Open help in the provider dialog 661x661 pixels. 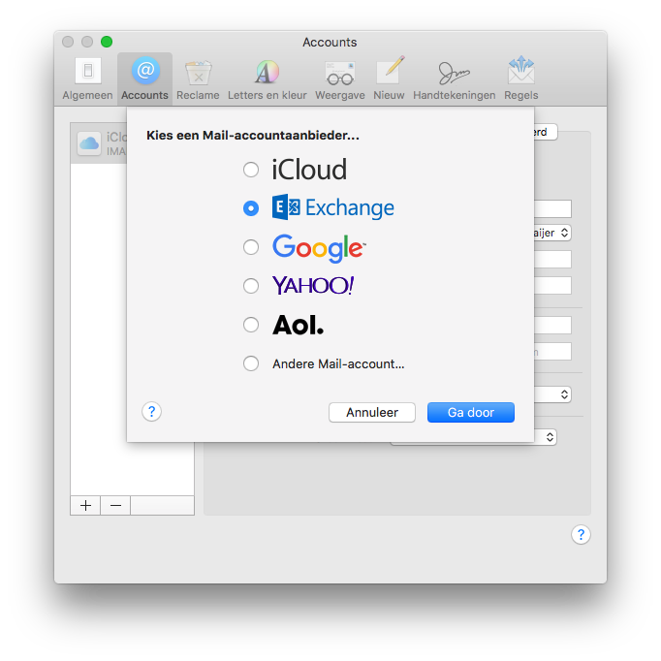click(x=152, y=412)
